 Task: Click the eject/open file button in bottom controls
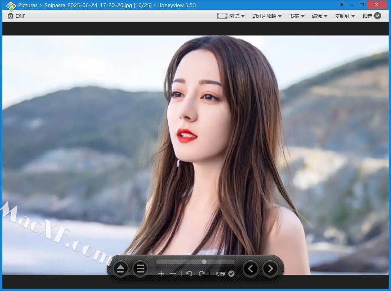coord(121,269)
